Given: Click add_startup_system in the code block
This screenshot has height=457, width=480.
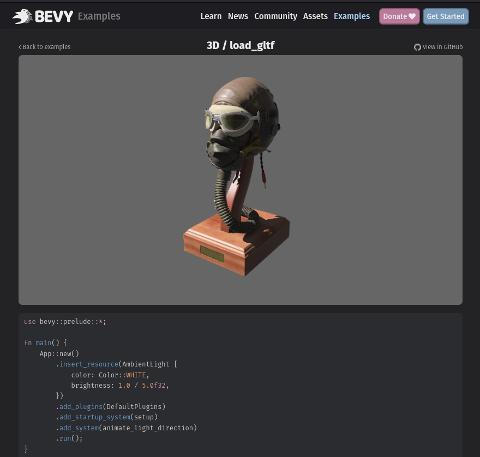Looking at the screenshot, I should click(94, 417).
